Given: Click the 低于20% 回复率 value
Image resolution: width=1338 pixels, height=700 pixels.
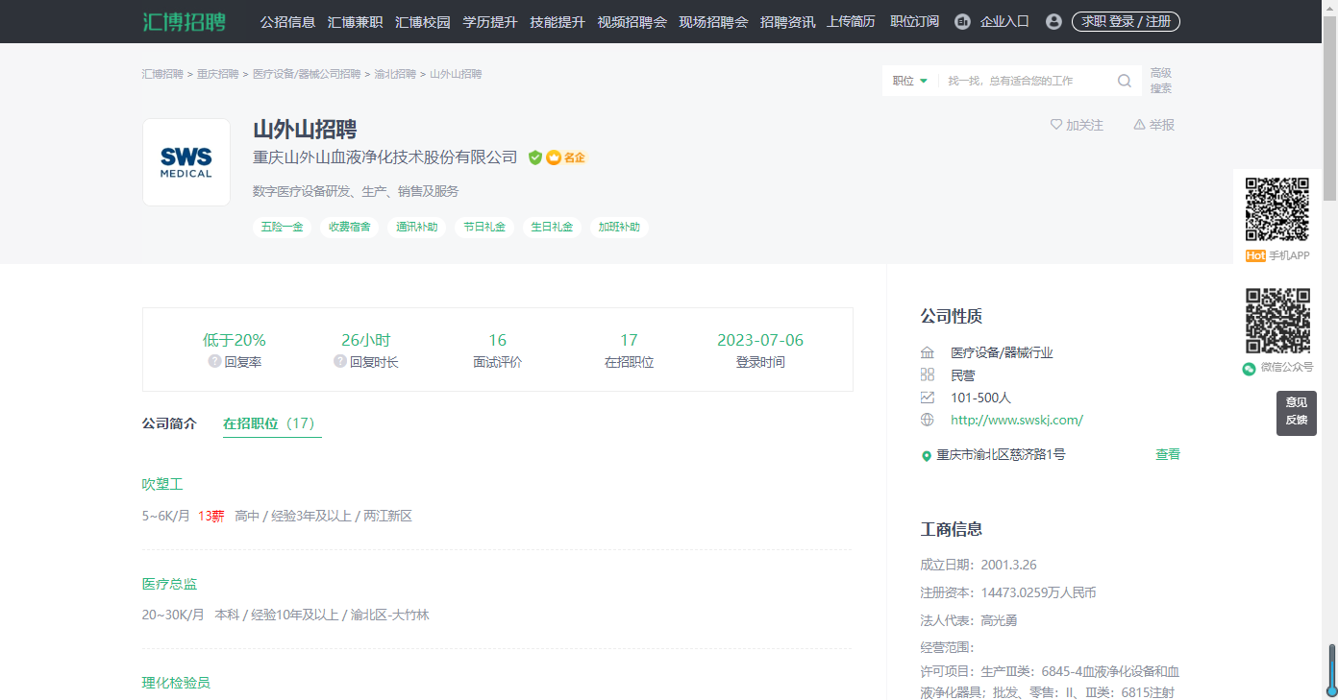Looking at the screenshot, I should point(235,340).
